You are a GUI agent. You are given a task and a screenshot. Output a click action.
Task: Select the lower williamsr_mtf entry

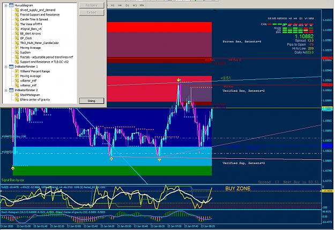(28, 85)
